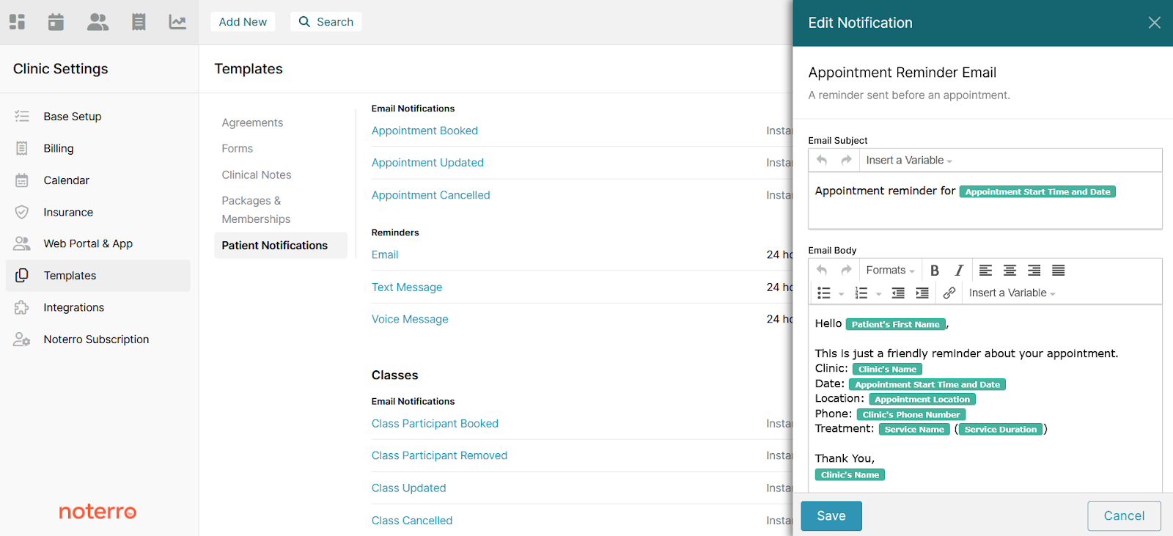Insert a bullet list
The height and width of the screenshot is (536, 1173).
tap(824, 293)
